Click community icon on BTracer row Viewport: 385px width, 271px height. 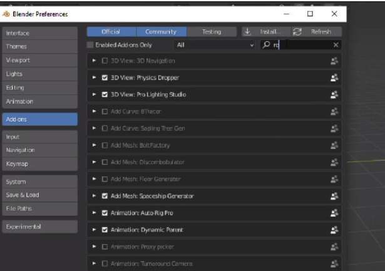click(334, 111)
